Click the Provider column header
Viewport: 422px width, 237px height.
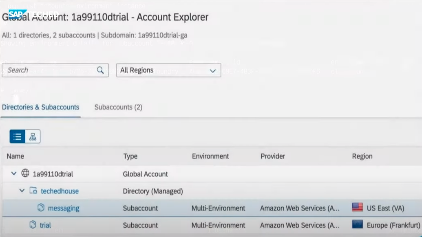pos(273,156)
